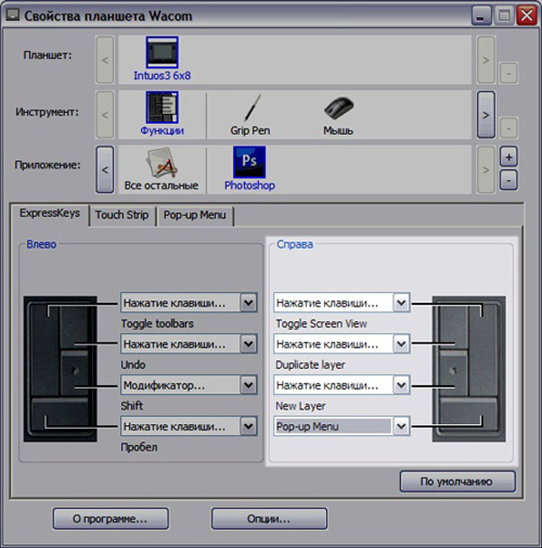Click the plus button to add application
Screen dimensions: 542x548
[509, 156]
